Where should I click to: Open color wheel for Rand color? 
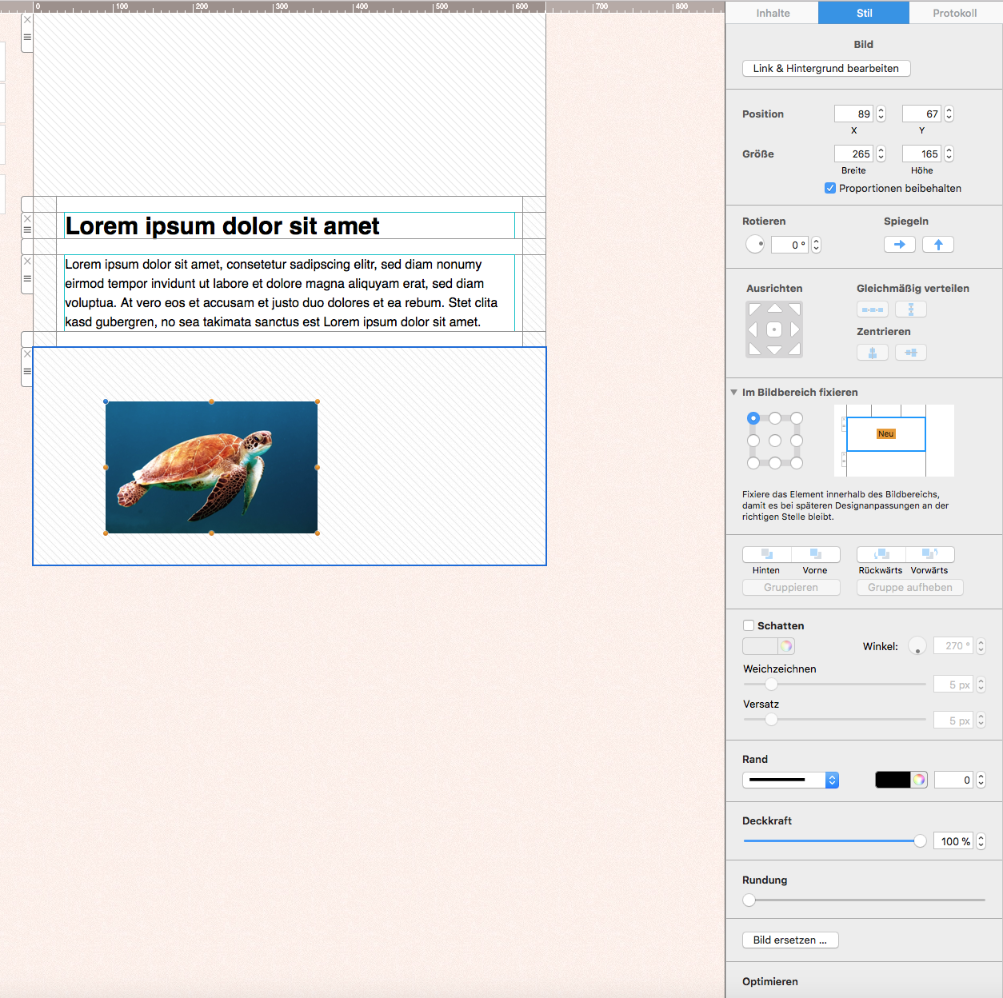(x=919, y=780)
